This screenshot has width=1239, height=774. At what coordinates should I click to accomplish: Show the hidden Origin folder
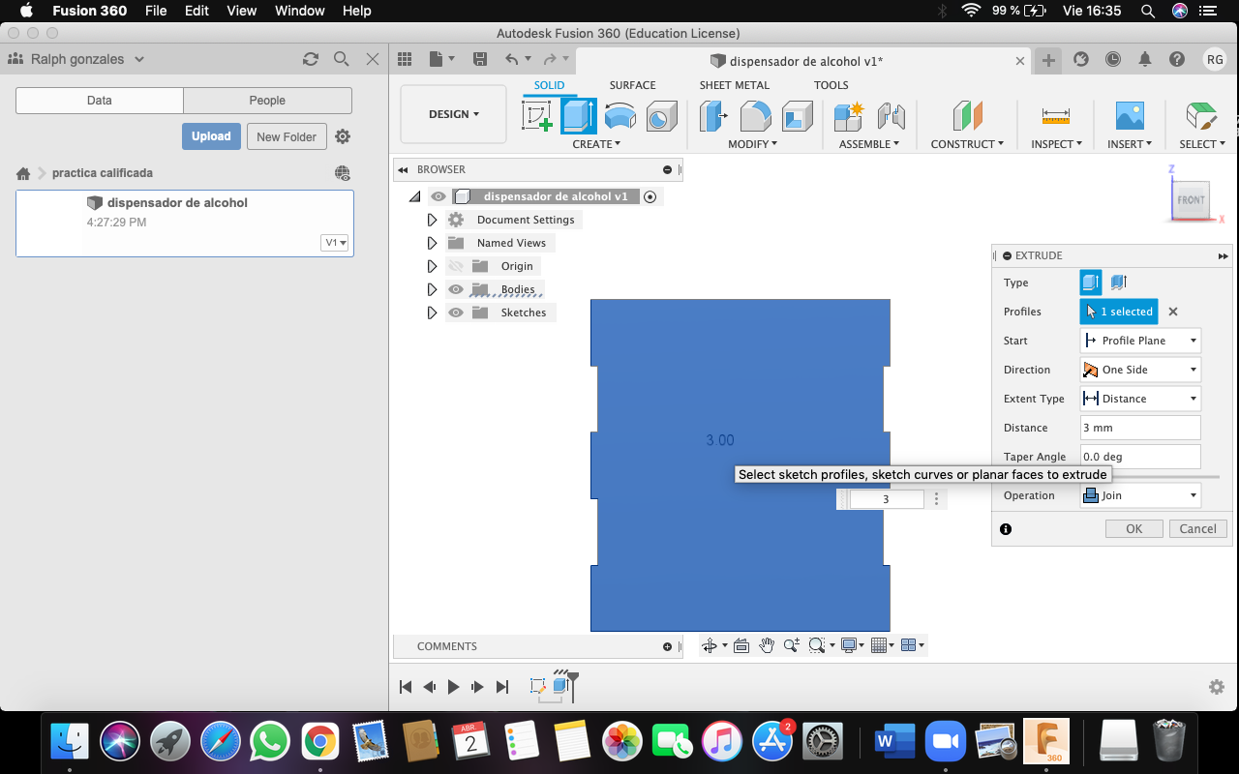click(456, 266)
